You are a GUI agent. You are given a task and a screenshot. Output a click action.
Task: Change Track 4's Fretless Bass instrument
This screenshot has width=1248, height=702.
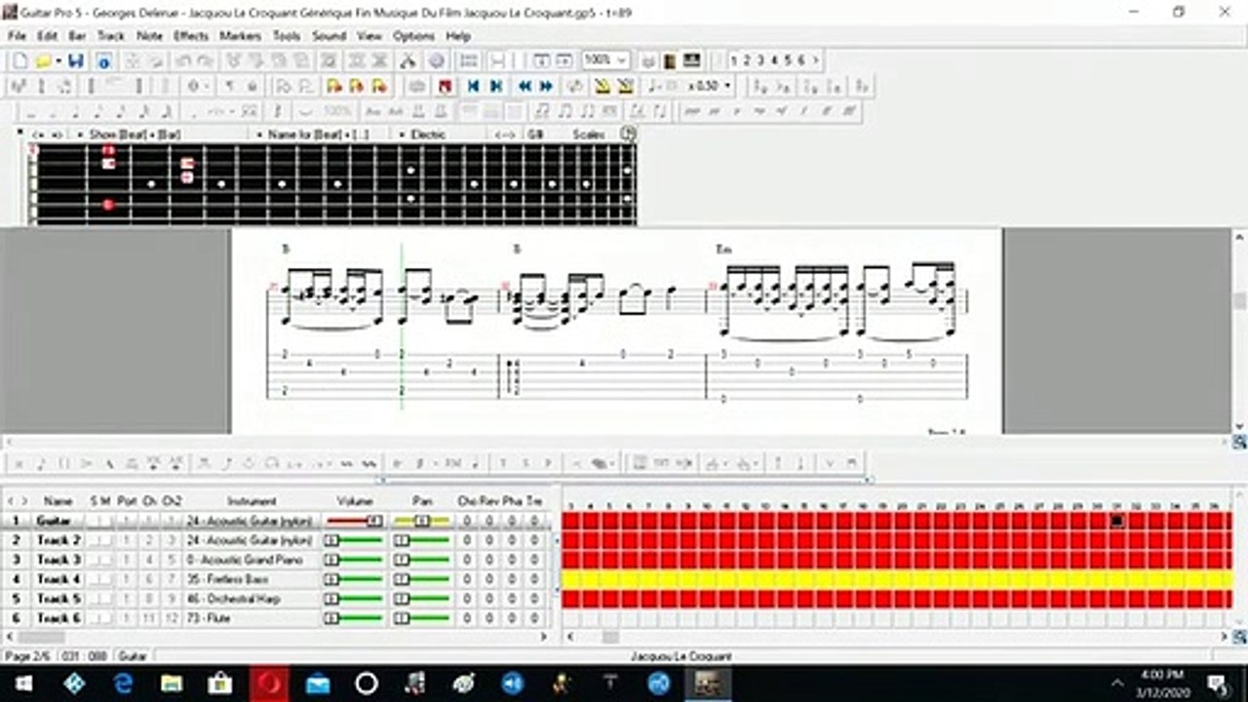[250, 579]
